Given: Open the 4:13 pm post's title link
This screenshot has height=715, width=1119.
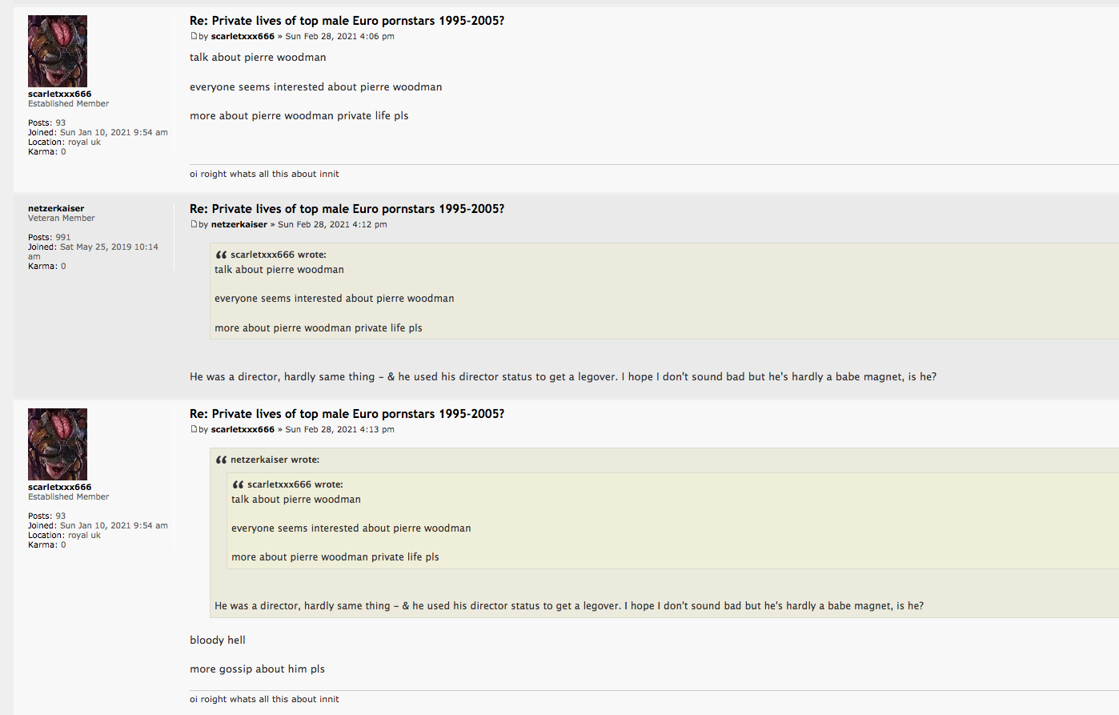Looking at the screenshot, I should tap(347, 414).
